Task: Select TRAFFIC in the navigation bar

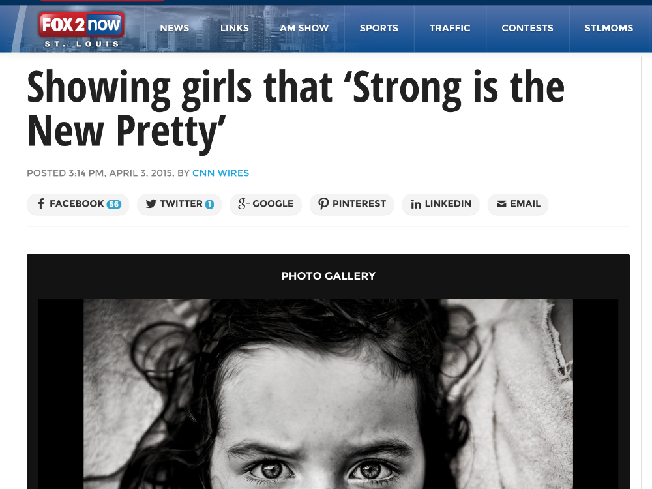Action: coord(449,28)
